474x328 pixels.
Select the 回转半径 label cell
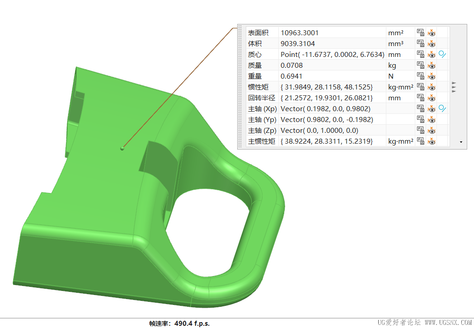[x=263, y=98]
